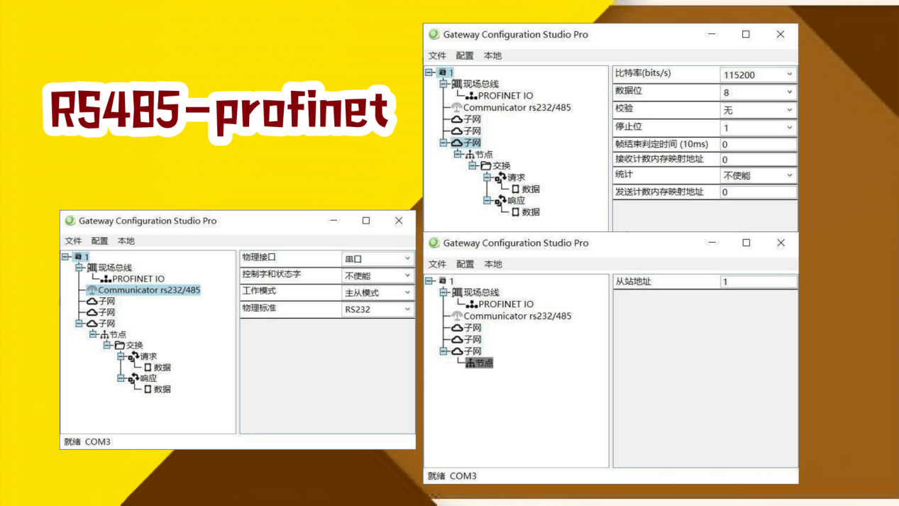Click the app logo icon in lower-right window title bar
The height and width of the screenshot is (506, 899).
[x=434, y=243]
